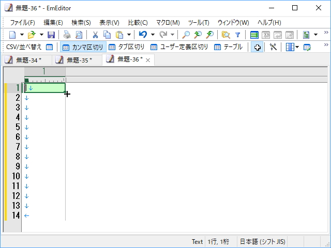Click the Find Next magnifier icon

tap(209, 35)
